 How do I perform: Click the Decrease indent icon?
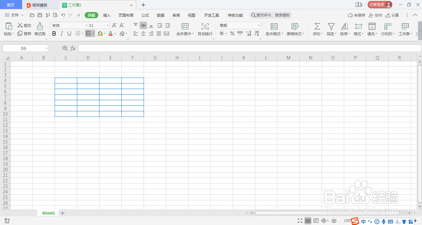pos(160,25)
